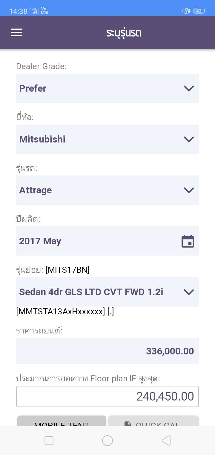Tap the mobile signal strength icon
The height and width of the screenshot is (455, 215).
tap(35, 11)
